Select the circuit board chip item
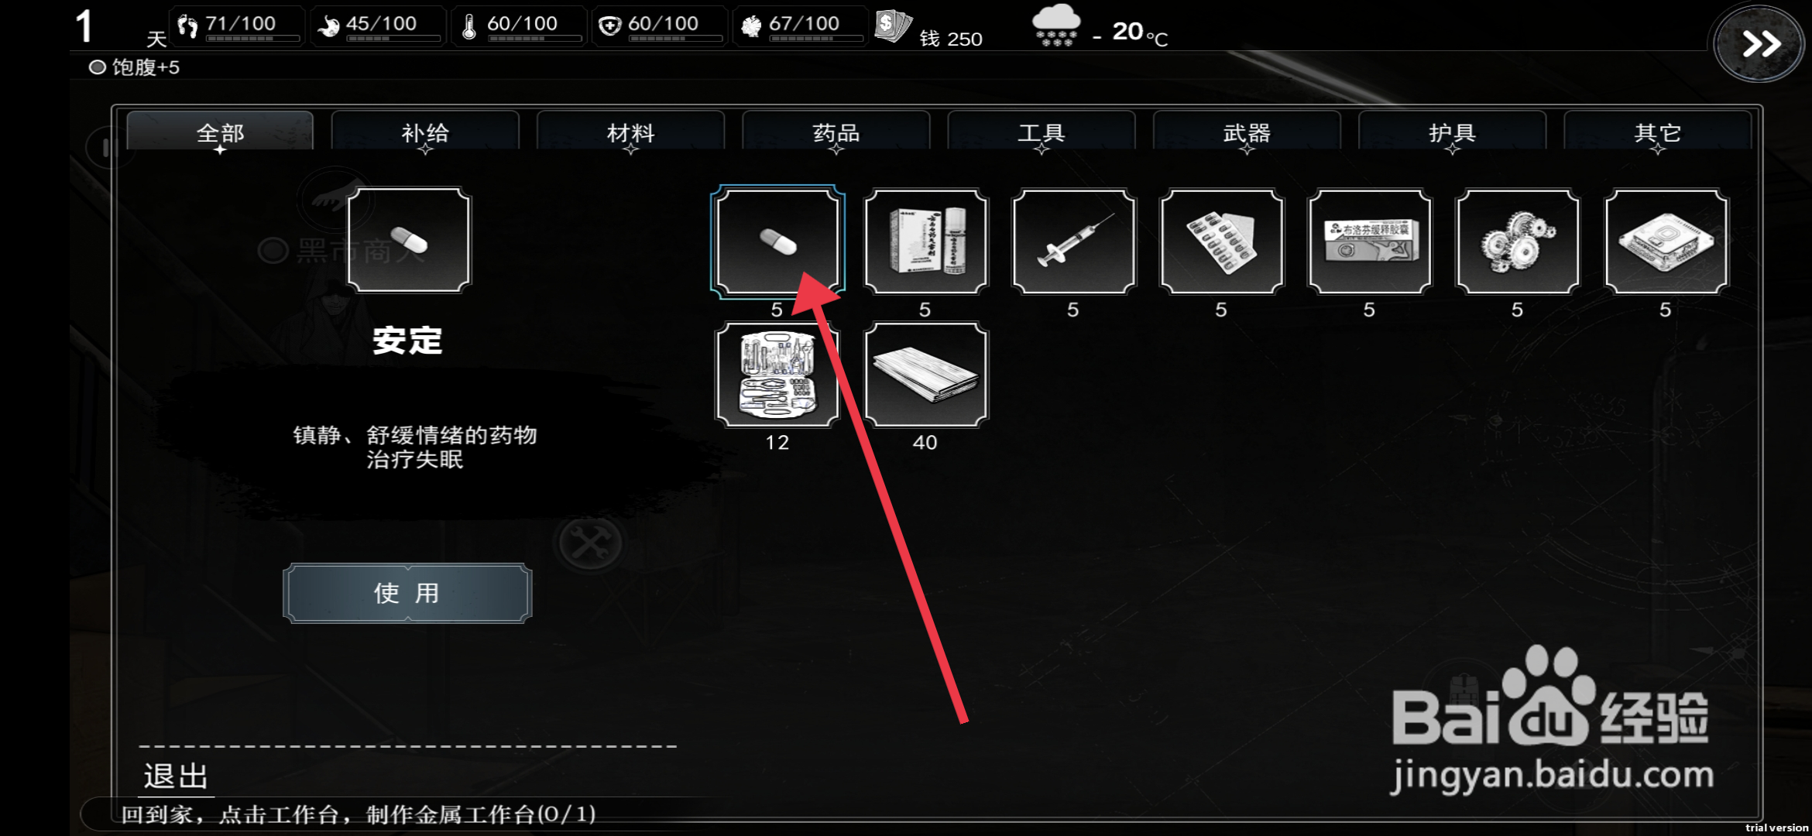Image resolution: width=1812 pixels, height=836 pixels. click(1666, 242)
